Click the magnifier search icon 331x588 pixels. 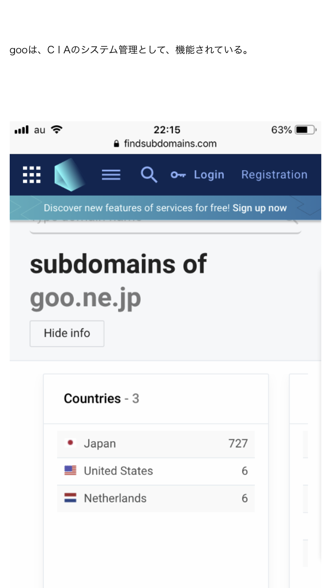149,175
